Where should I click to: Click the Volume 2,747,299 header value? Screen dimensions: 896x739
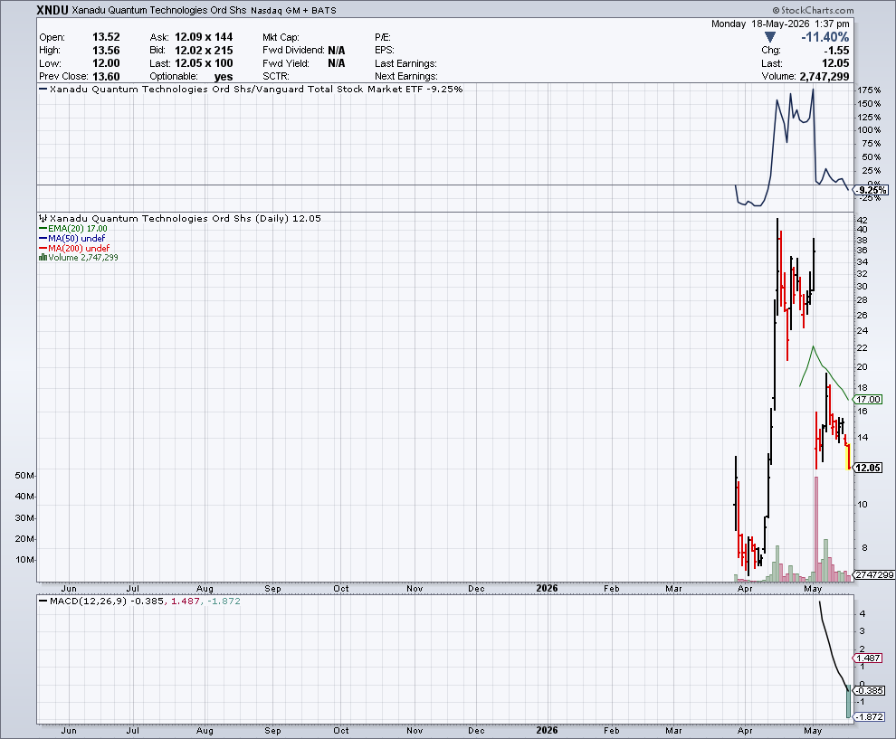[x=824, y=77]
